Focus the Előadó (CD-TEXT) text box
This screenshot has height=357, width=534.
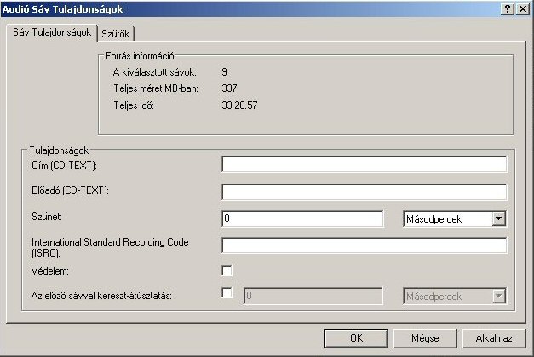(364, 191)
